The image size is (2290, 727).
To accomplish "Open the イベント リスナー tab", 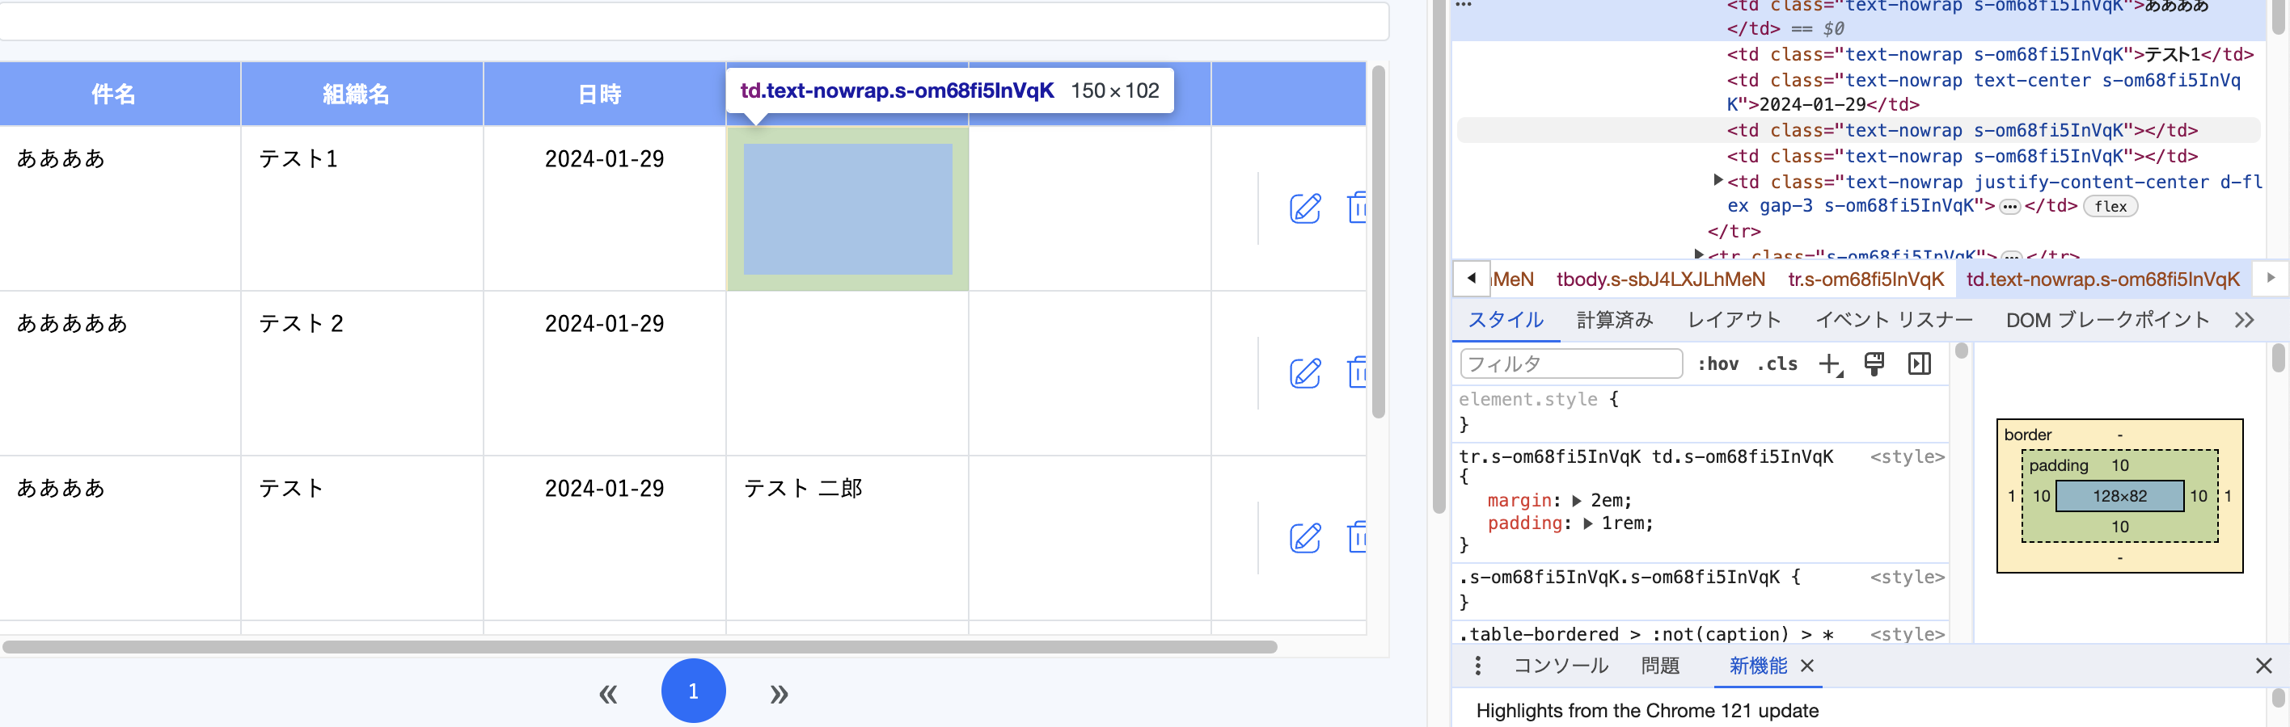I will tap(1894, 321).
